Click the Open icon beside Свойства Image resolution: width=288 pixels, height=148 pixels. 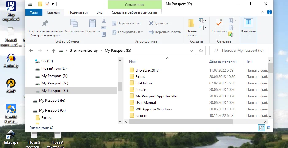pyautogui.click(x=231, y=20)
